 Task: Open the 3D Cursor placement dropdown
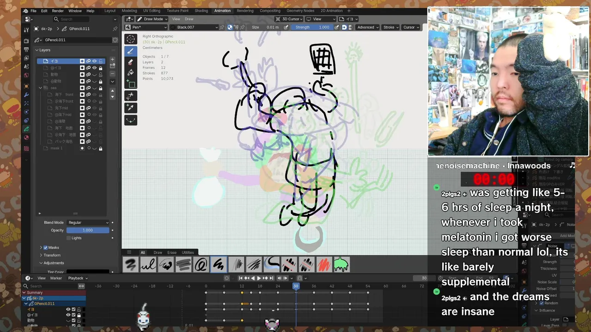[289, 19]
